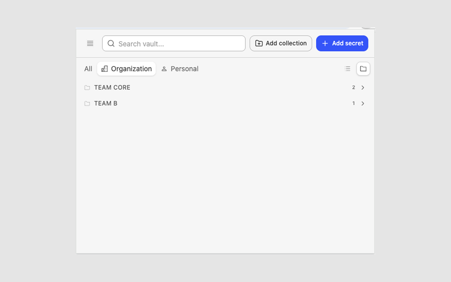Click the Personal user icon
The width and height of the screenshot is (451, 282).
tap(164, 69)
